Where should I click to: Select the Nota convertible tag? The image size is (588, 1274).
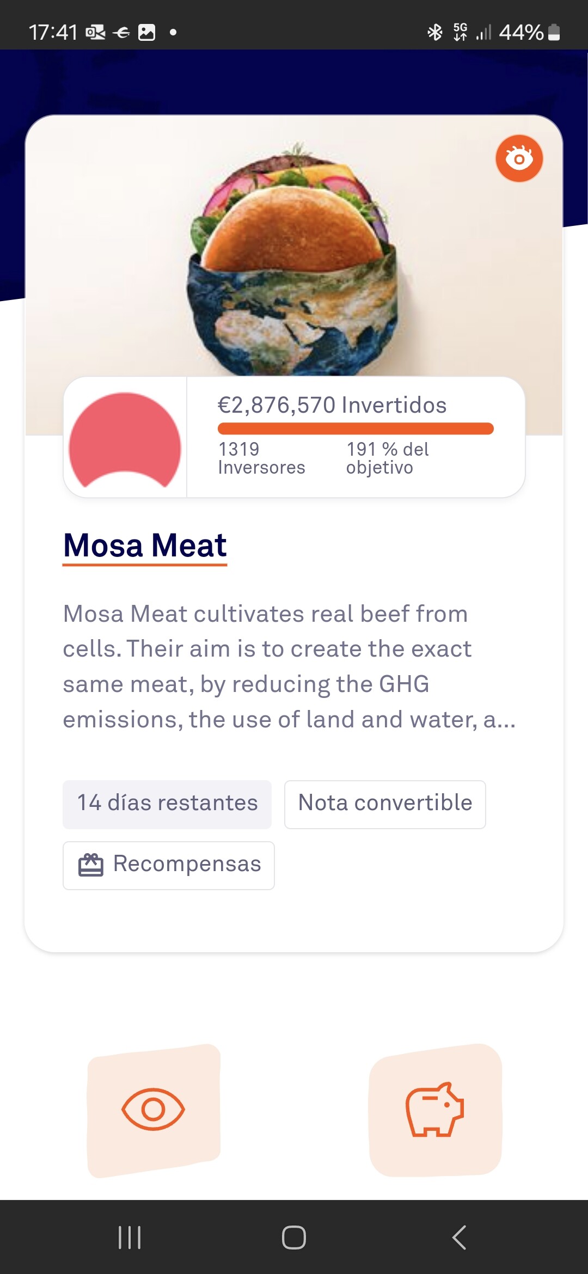(x=385, y=804)
